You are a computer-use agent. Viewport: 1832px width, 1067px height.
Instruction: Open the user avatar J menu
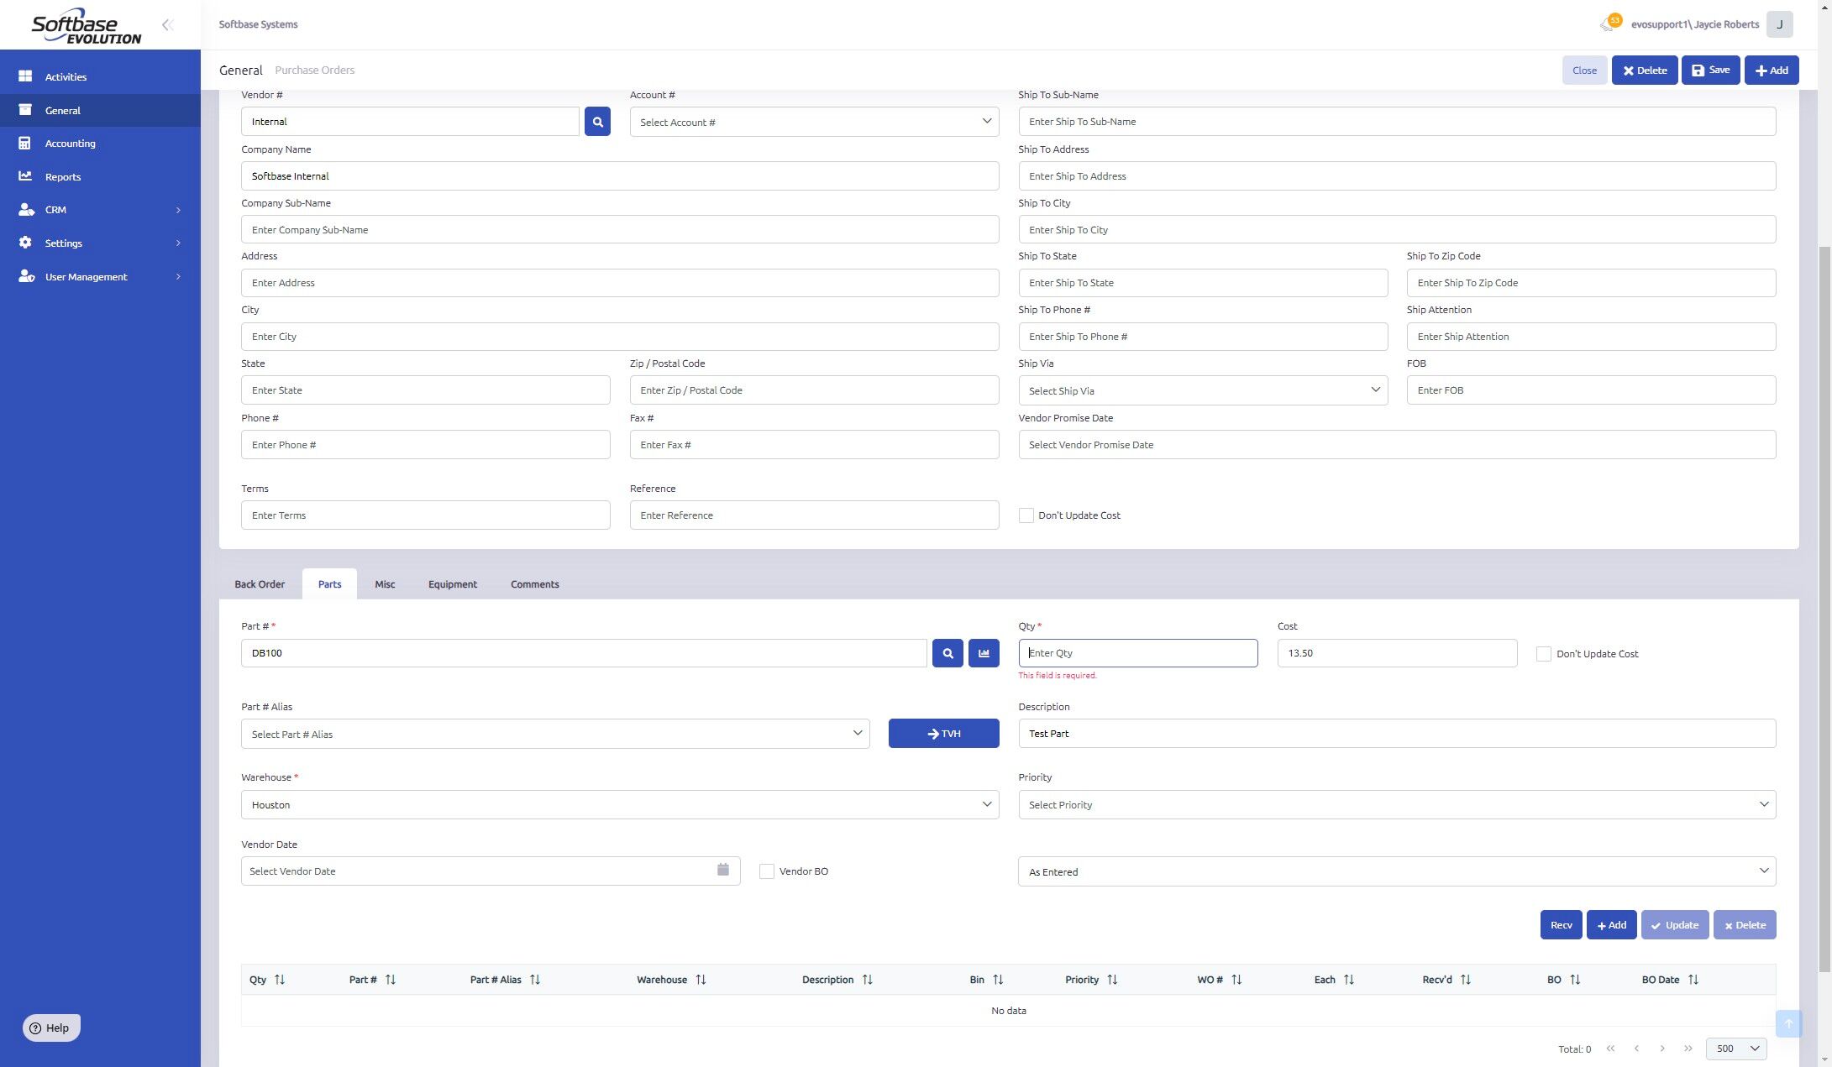(x=1779, y=24)
